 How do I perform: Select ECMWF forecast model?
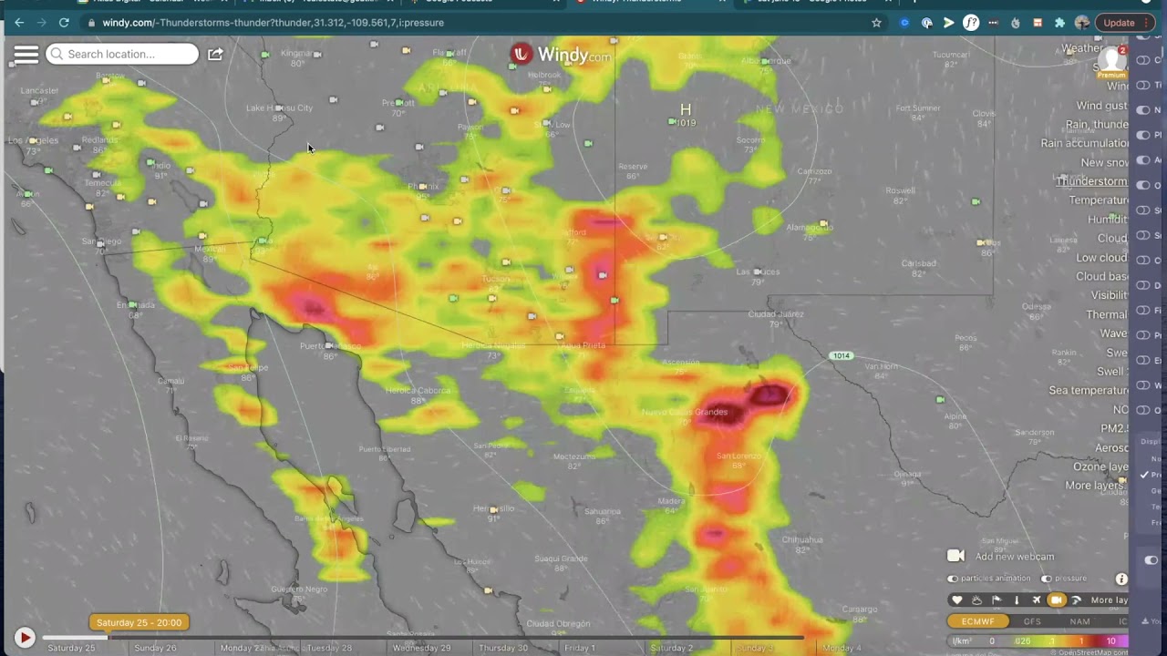click(x=978, y=621)
